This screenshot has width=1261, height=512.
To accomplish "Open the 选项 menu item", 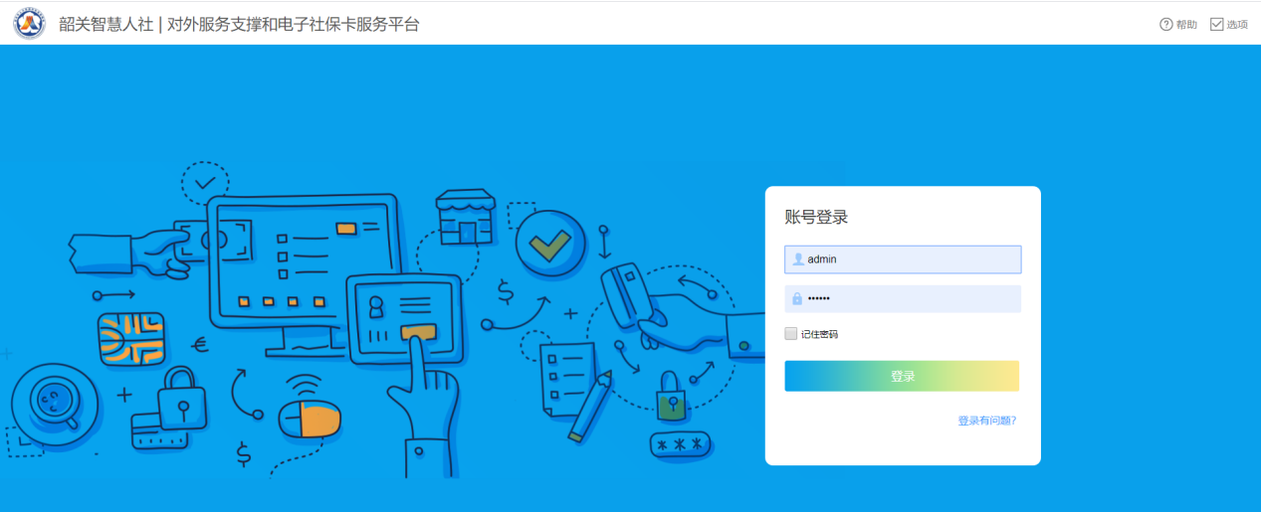I will pyautogui.click(x=1237, y=24).
